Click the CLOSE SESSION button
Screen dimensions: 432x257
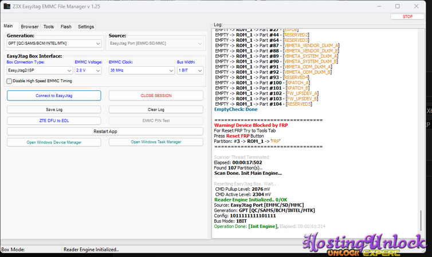(x=156, y=95)
